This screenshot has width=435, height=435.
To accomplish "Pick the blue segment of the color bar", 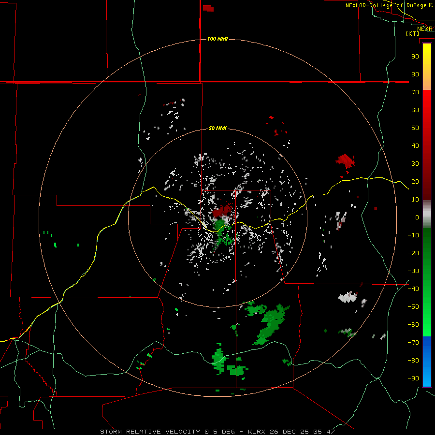I will click(427, 361).
